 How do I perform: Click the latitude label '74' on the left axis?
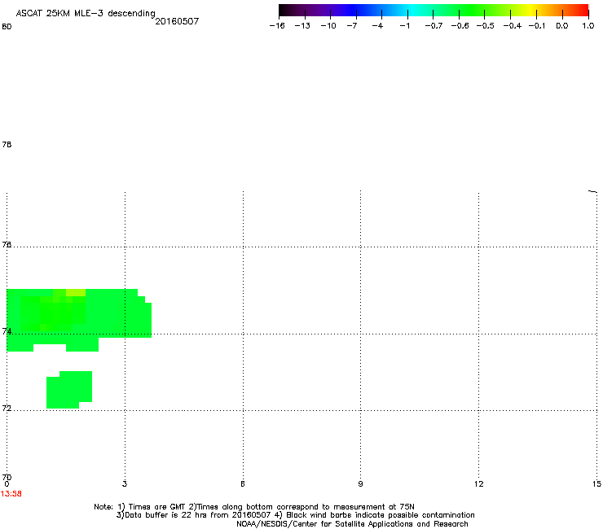(x=7, y=331)
